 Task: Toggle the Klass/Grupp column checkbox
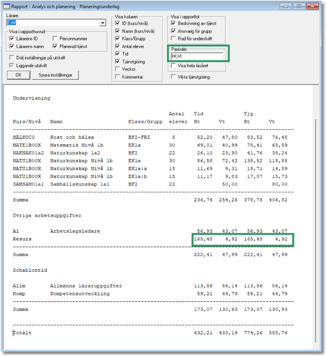tap(118, 39)
